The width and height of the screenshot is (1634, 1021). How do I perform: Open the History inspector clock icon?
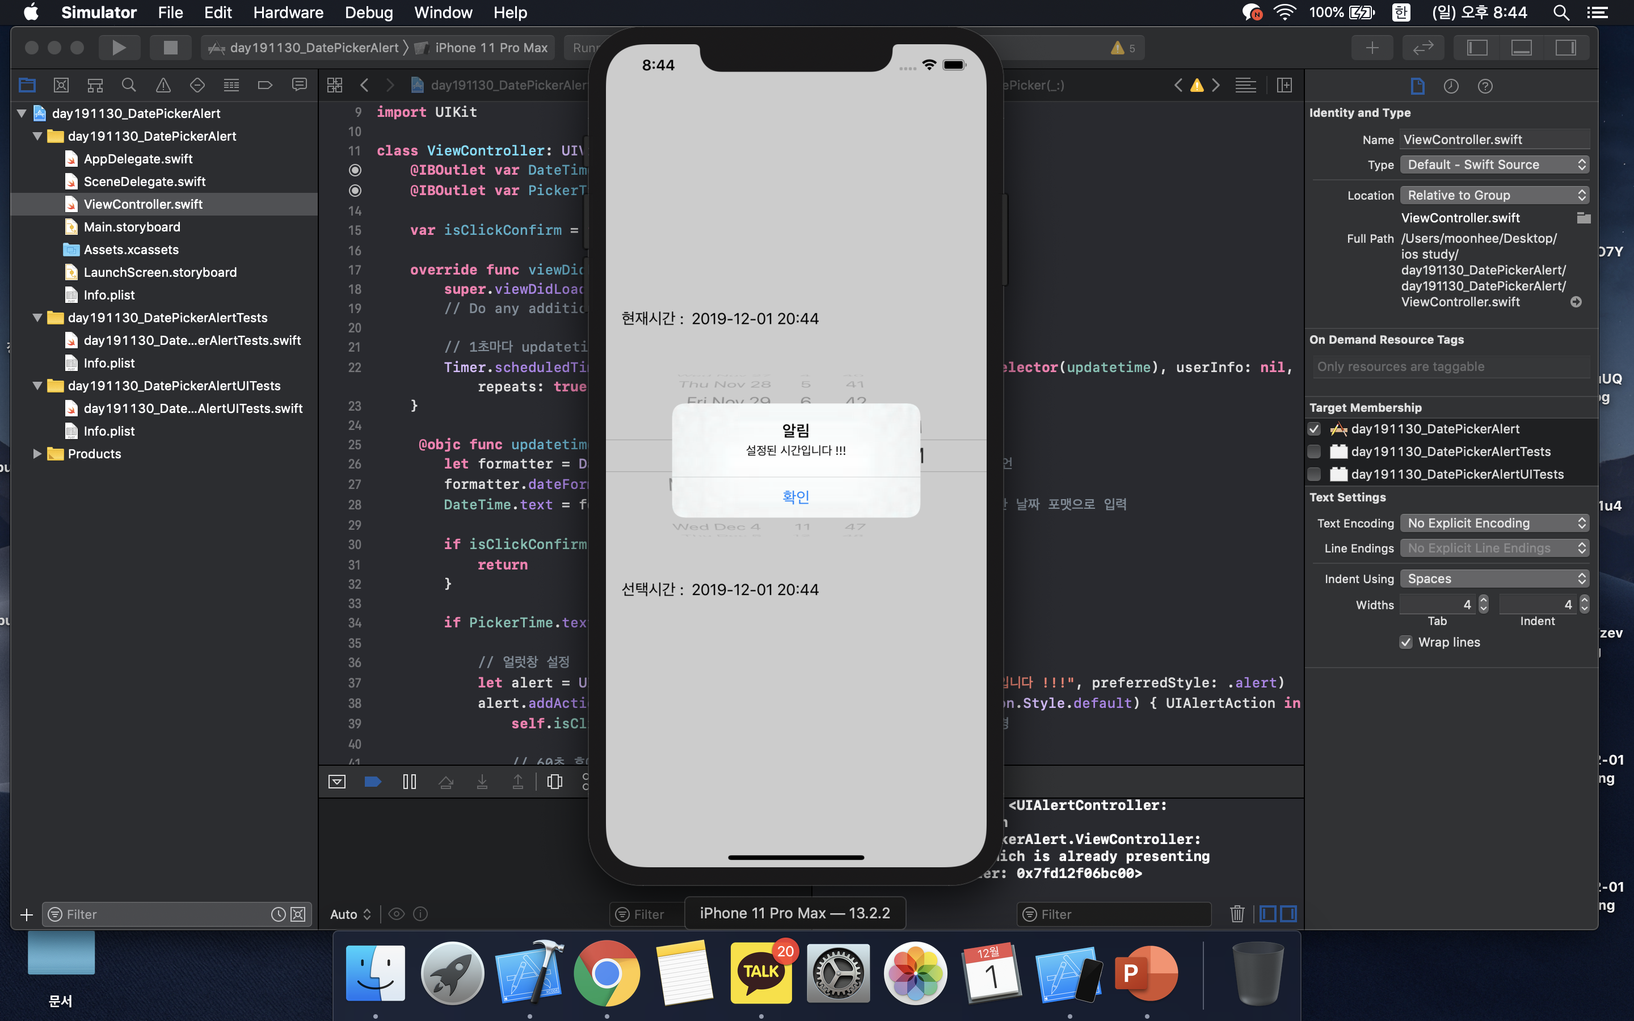(x=1451, y=86)
